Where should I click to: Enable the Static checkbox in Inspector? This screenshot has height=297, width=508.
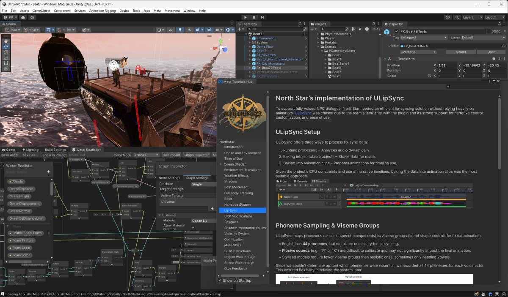(x=489, y=31)
